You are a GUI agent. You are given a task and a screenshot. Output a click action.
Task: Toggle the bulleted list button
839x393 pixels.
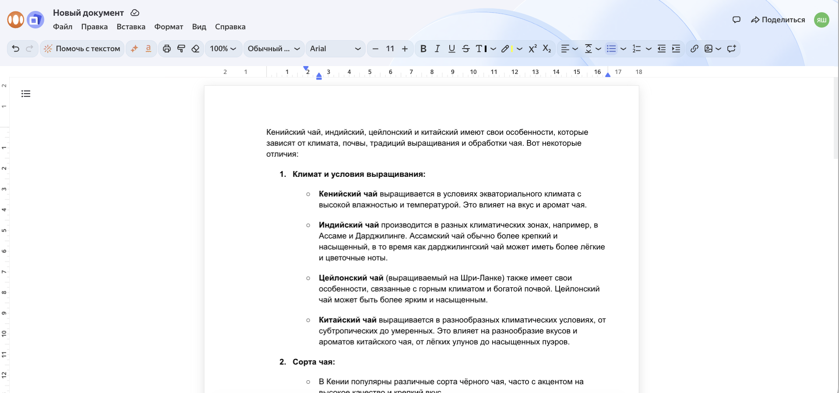(x=611, y=49)
